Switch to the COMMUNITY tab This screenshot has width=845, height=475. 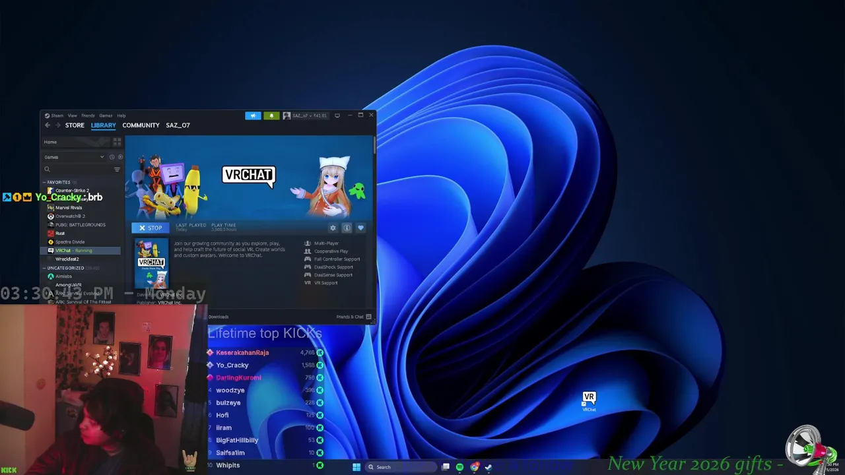tap(141, 125)
